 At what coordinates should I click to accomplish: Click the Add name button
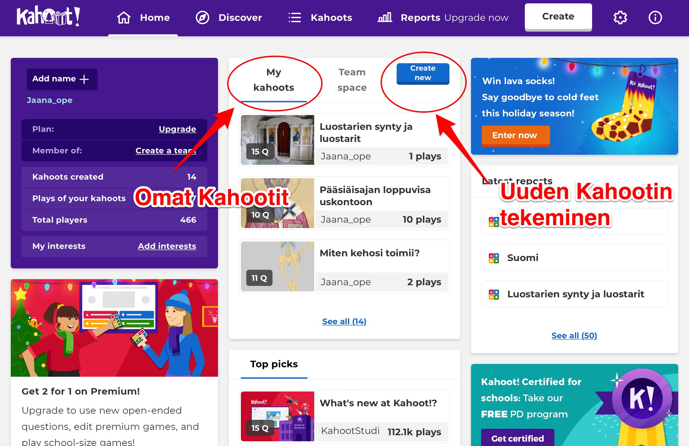pos(62,79)
